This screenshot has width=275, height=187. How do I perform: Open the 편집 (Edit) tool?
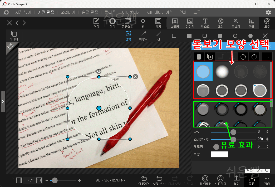coord(96,23)
